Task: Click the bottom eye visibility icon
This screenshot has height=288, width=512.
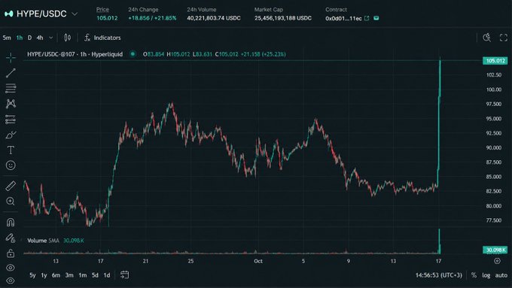Action: click(11, 280)
